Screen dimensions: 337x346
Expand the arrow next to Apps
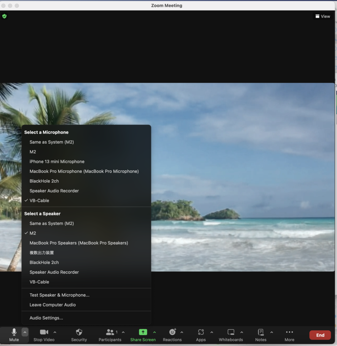[212, 332]
